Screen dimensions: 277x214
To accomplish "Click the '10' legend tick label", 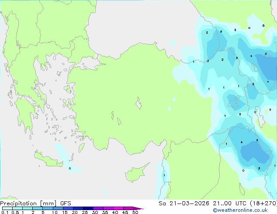I will point(55,212).
